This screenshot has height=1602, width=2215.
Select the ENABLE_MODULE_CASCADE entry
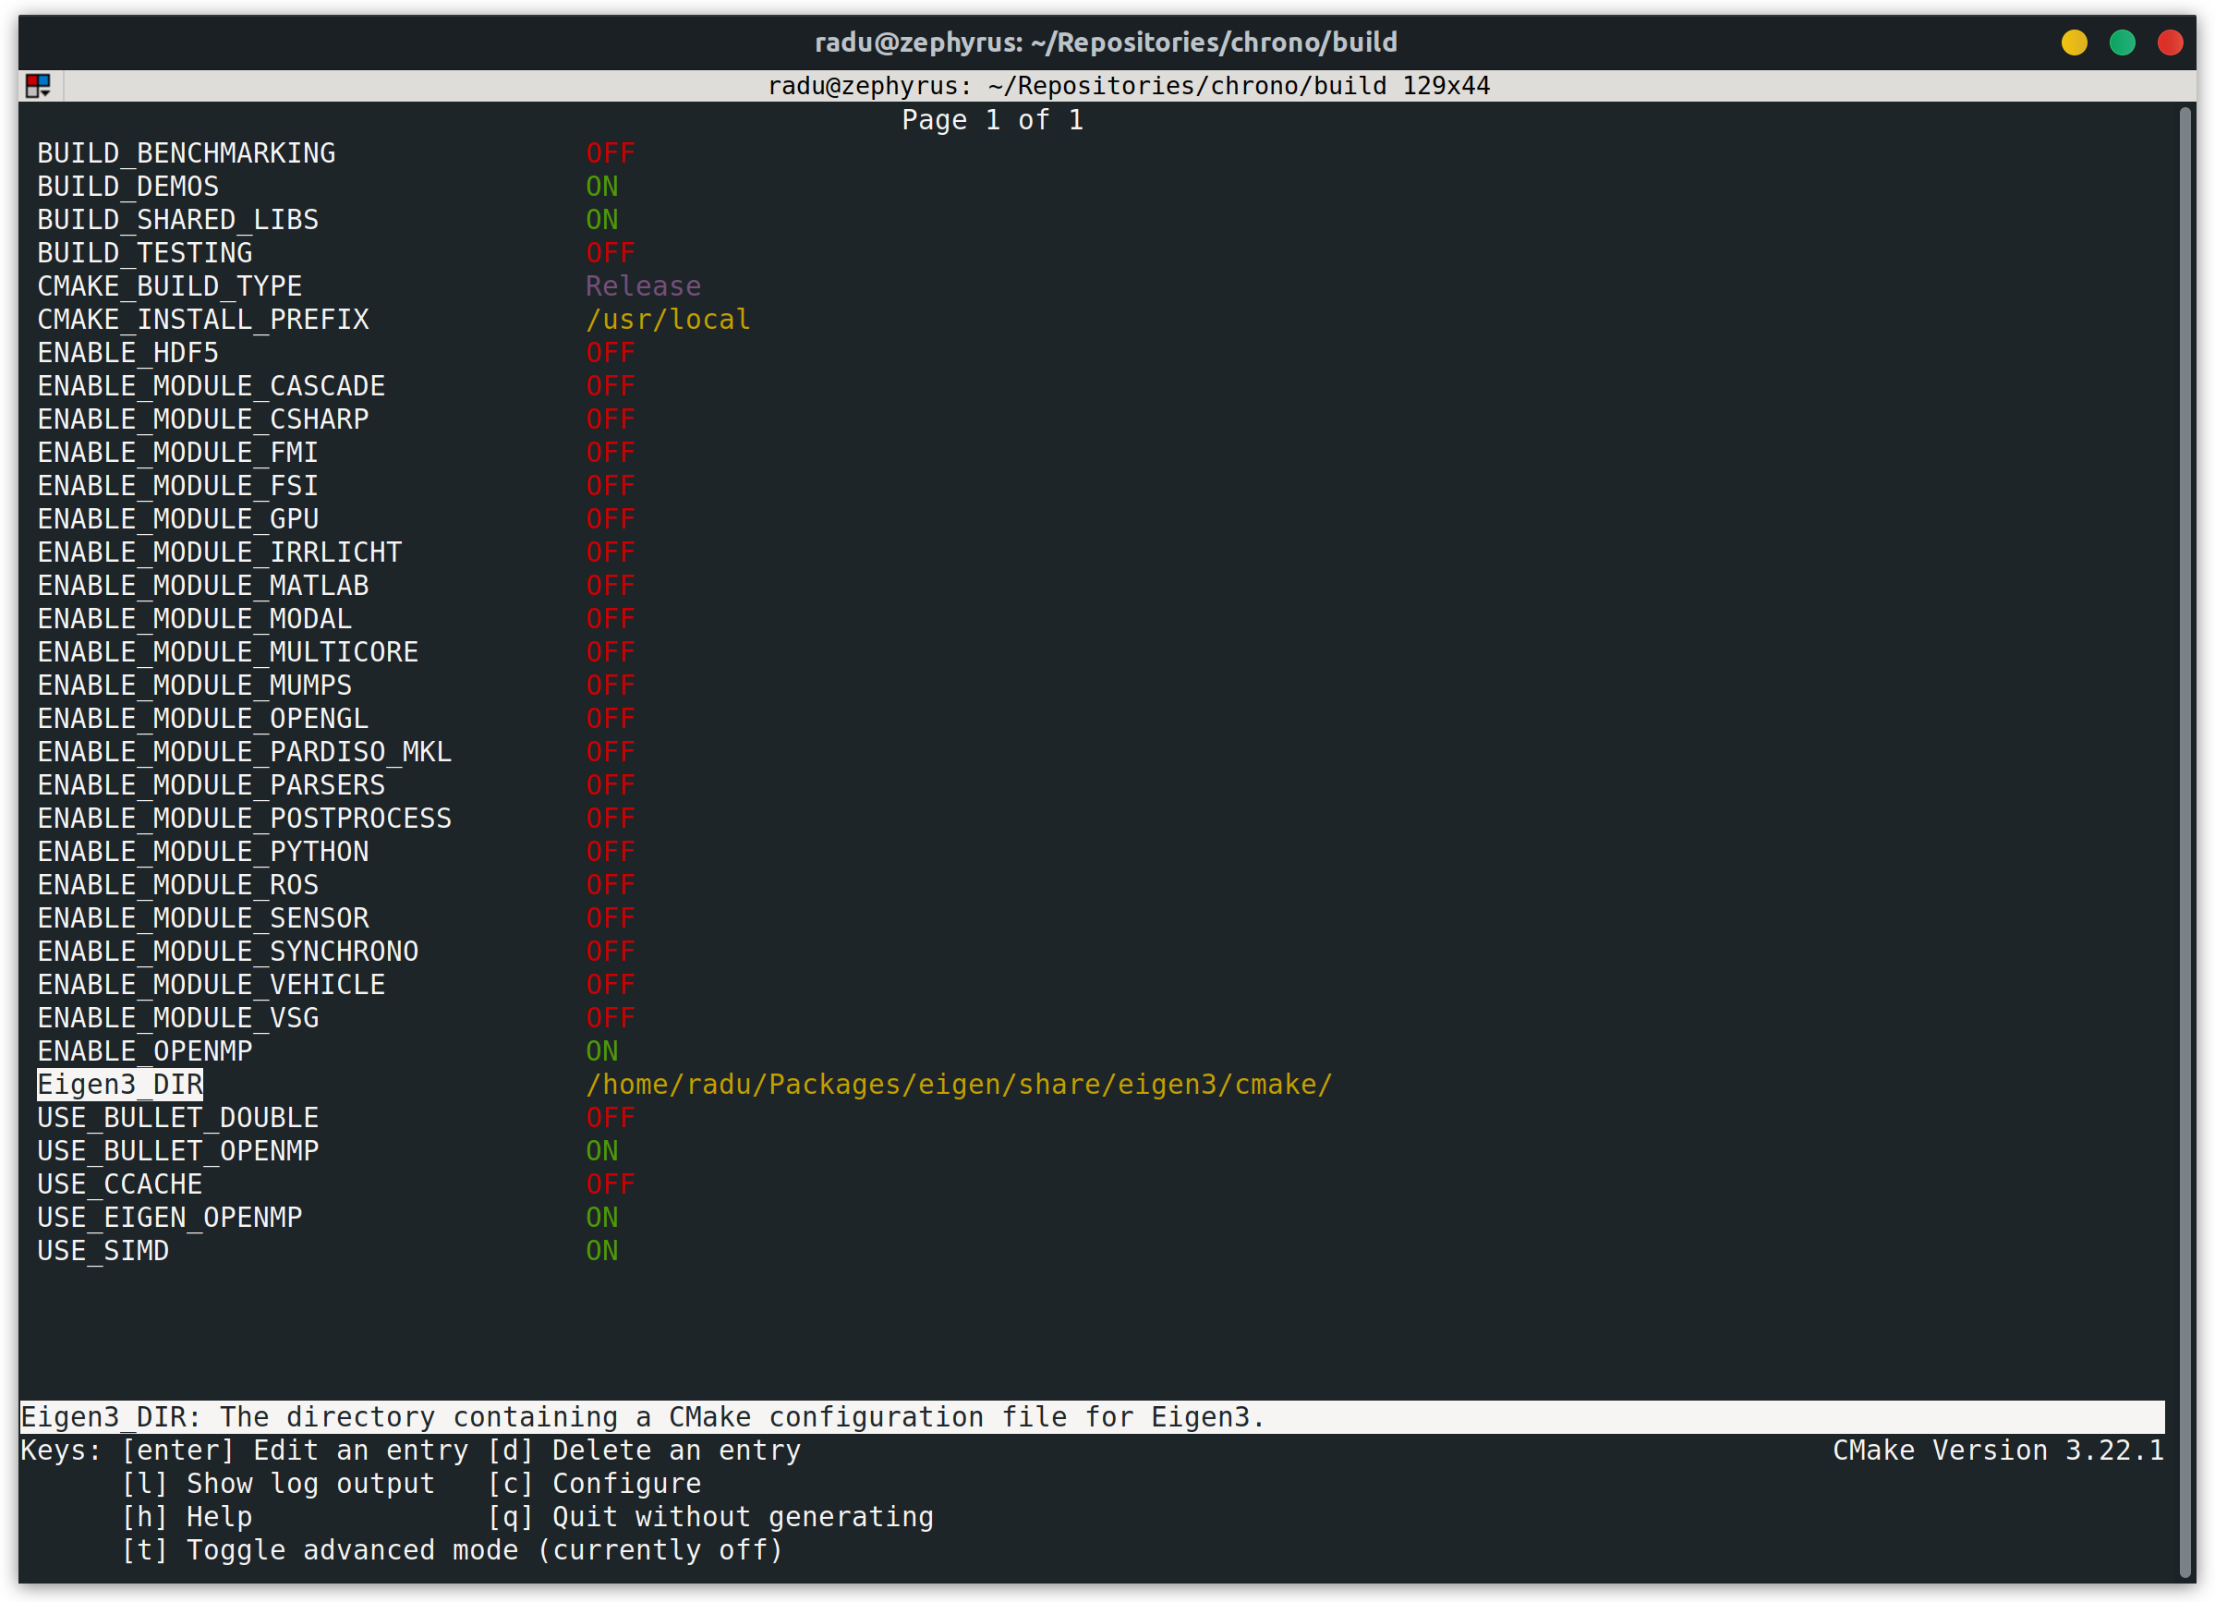click(211, 386)
